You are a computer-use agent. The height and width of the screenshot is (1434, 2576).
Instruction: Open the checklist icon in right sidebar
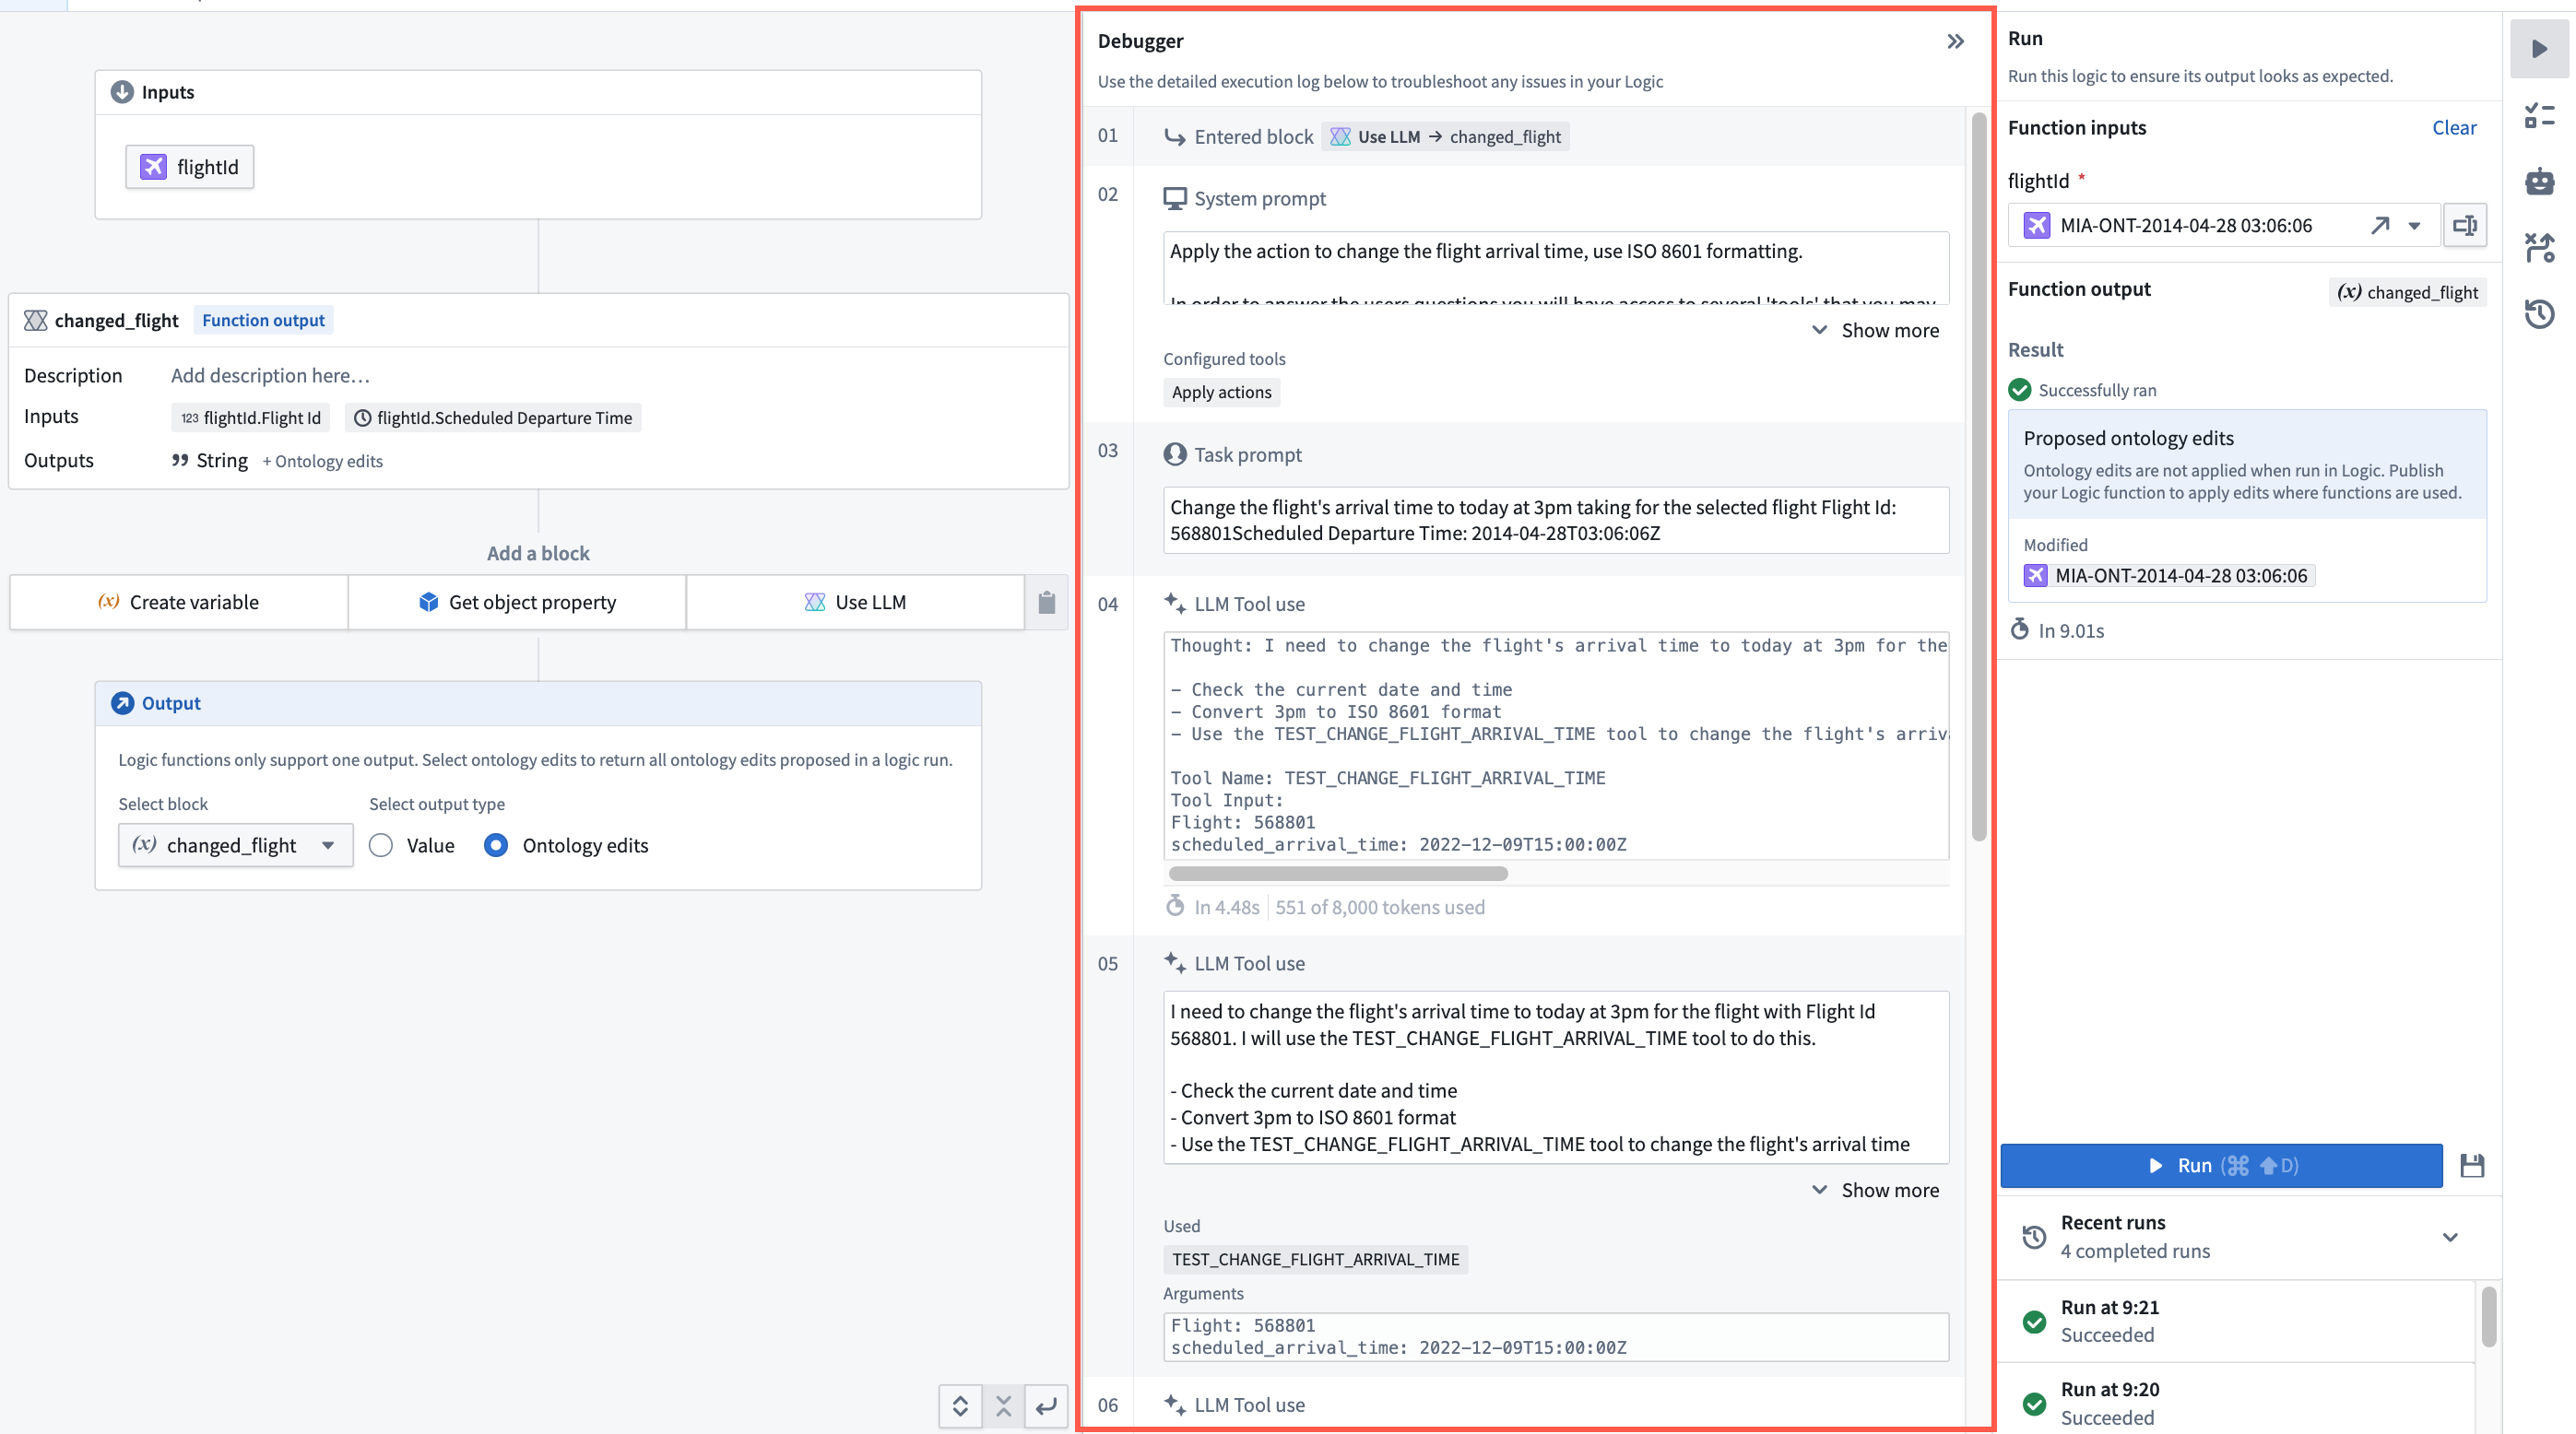point(2538,115)
